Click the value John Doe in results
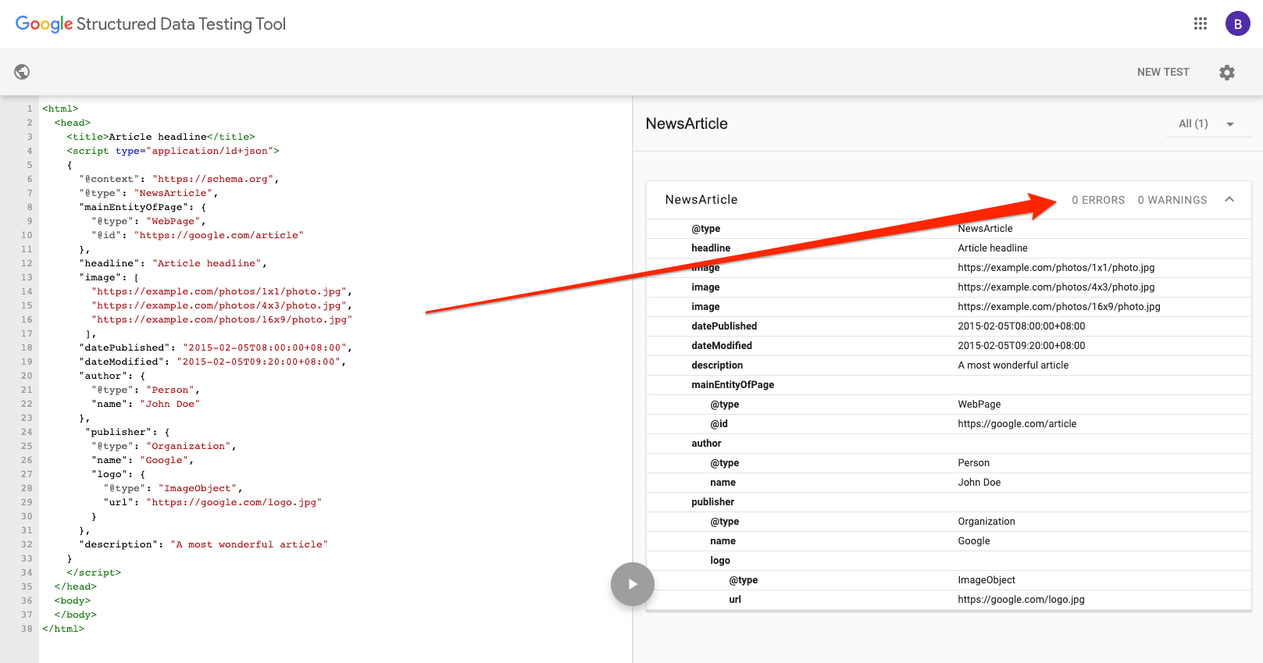This screenshot has width=1263, height=663. (x=979, y=483)
